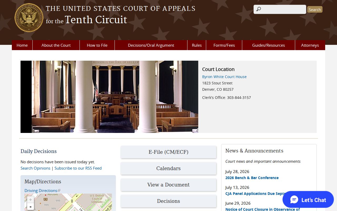Click the clerk's office phone number 303-844-3157

[239, 98]
